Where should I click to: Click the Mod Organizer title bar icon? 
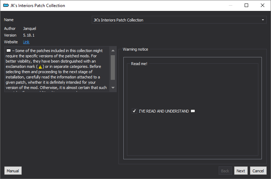pos(6,5)
